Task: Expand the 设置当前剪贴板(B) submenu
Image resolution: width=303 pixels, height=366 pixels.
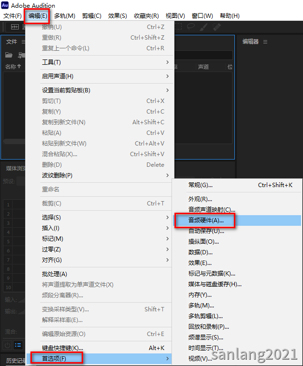Action: point(106,90)
